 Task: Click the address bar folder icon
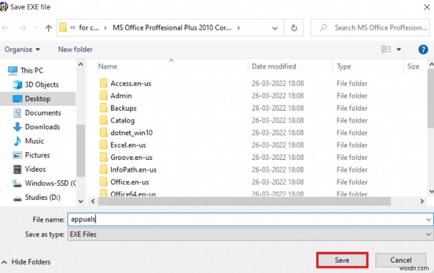tap(63, 28)
